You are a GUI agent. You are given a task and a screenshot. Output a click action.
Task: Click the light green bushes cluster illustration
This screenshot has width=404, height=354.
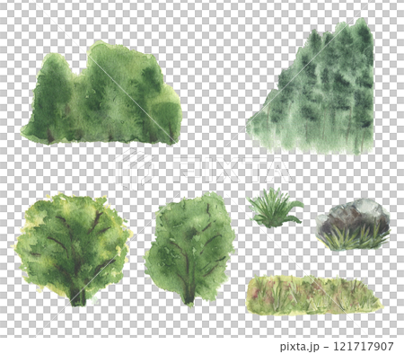(x=101, y=93)
